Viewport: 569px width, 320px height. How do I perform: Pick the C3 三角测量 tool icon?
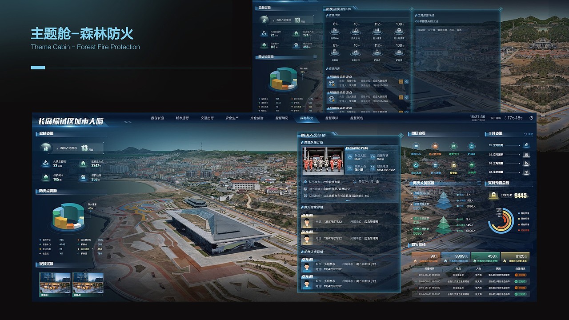click(x=526, y=163)
